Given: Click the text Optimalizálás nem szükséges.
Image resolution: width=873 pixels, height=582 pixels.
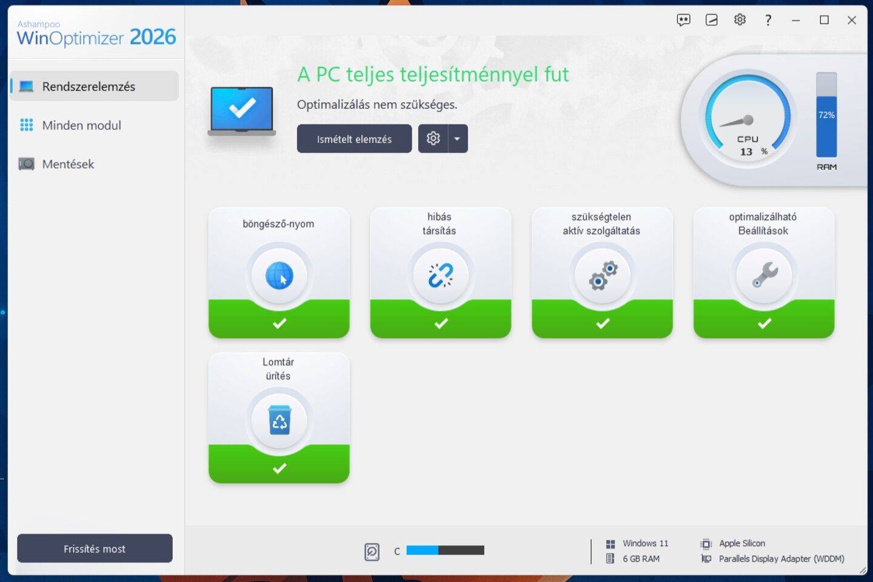Looking at the screenshot, I should (377, 104).
